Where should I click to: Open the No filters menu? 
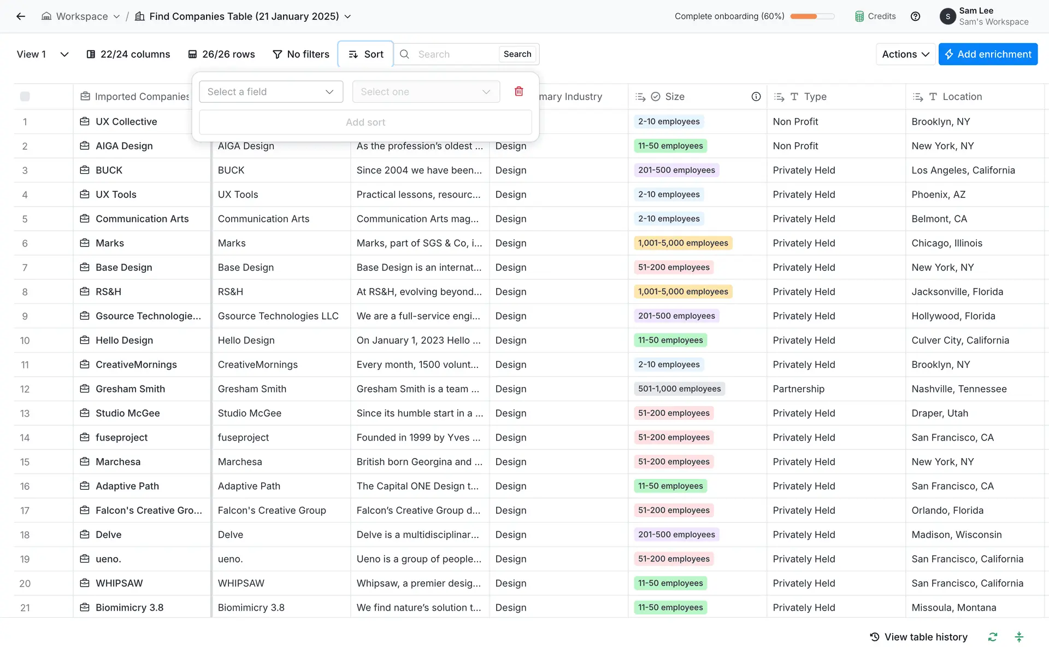coord(301,54)
